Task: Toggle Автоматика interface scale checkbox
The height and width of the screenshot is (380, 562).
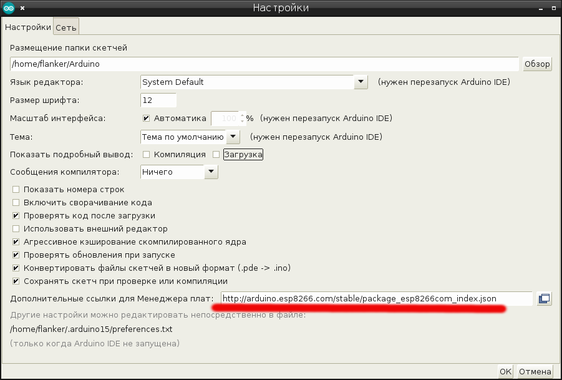Action: (x=146, y=119)
